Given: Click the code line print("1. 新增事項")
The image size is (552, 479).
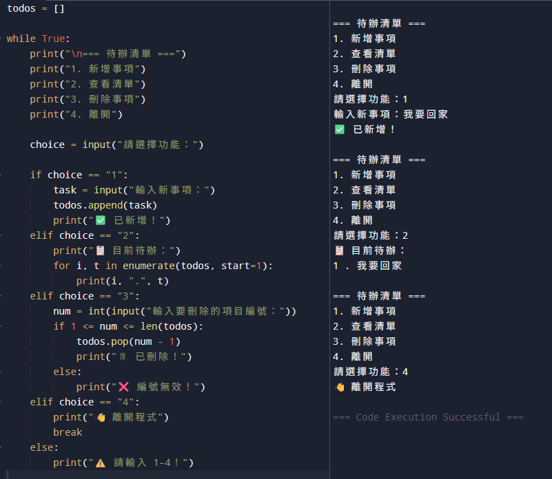Looking at the screenshot, I should coord(88,69).
